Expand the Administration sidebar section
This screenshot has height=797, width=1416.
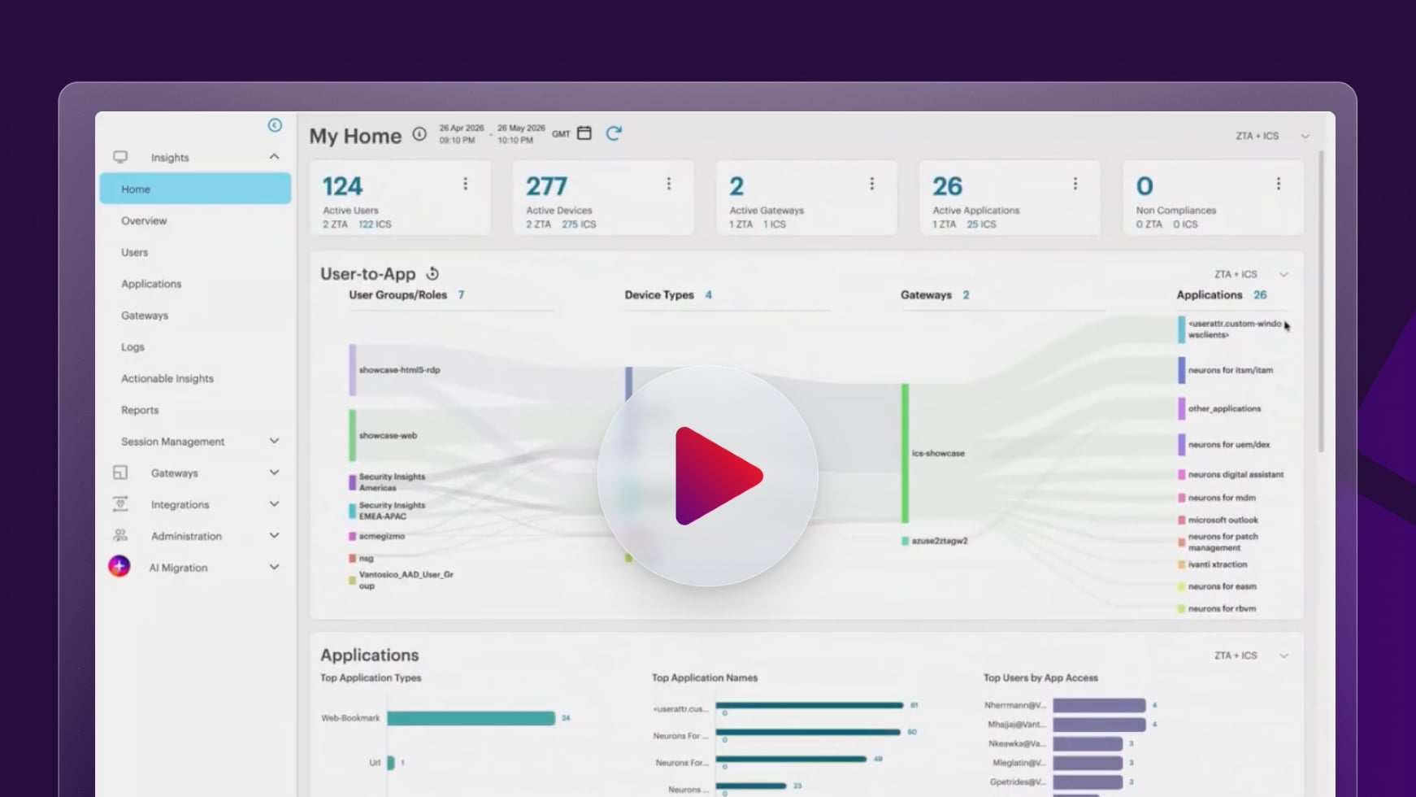[x=274, y=536]
